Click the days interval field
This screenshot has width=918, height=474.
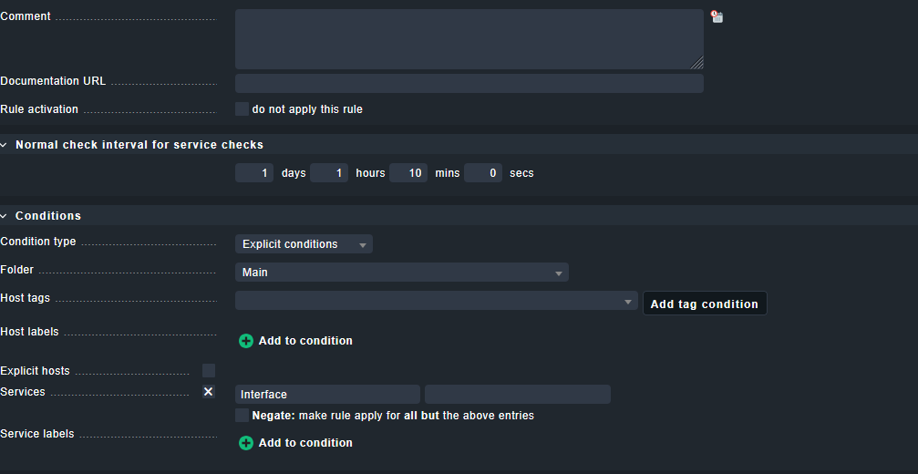[x=254, y=173]
